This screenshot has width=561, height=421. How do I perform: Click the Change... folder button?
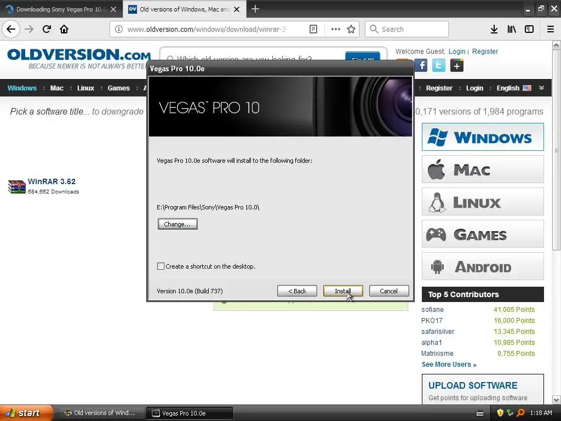[x=178, y=224]
